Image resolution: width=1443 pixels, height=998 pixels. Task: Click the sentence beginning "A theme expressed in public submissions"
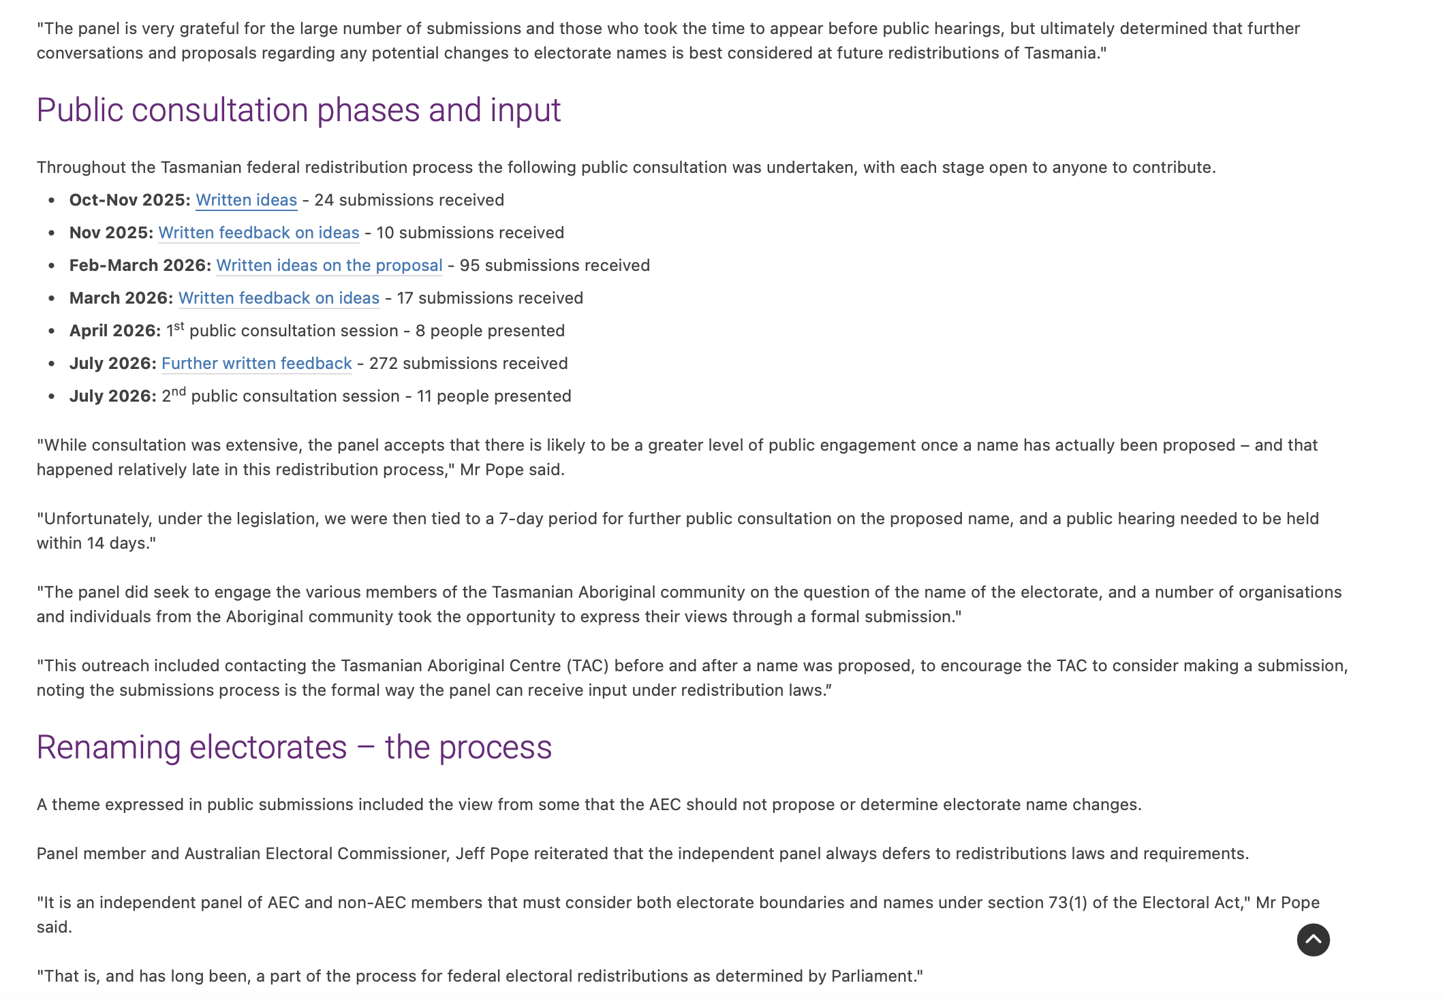(x=589, y=805)
